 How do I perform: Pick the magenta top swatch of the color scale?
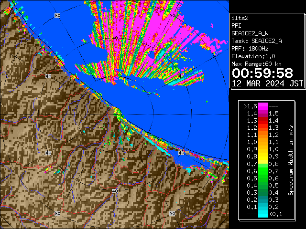click(263, 106)
